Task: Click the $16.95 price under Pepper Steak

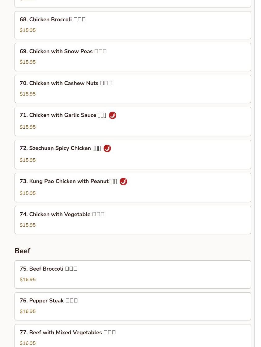Action: 28,311
